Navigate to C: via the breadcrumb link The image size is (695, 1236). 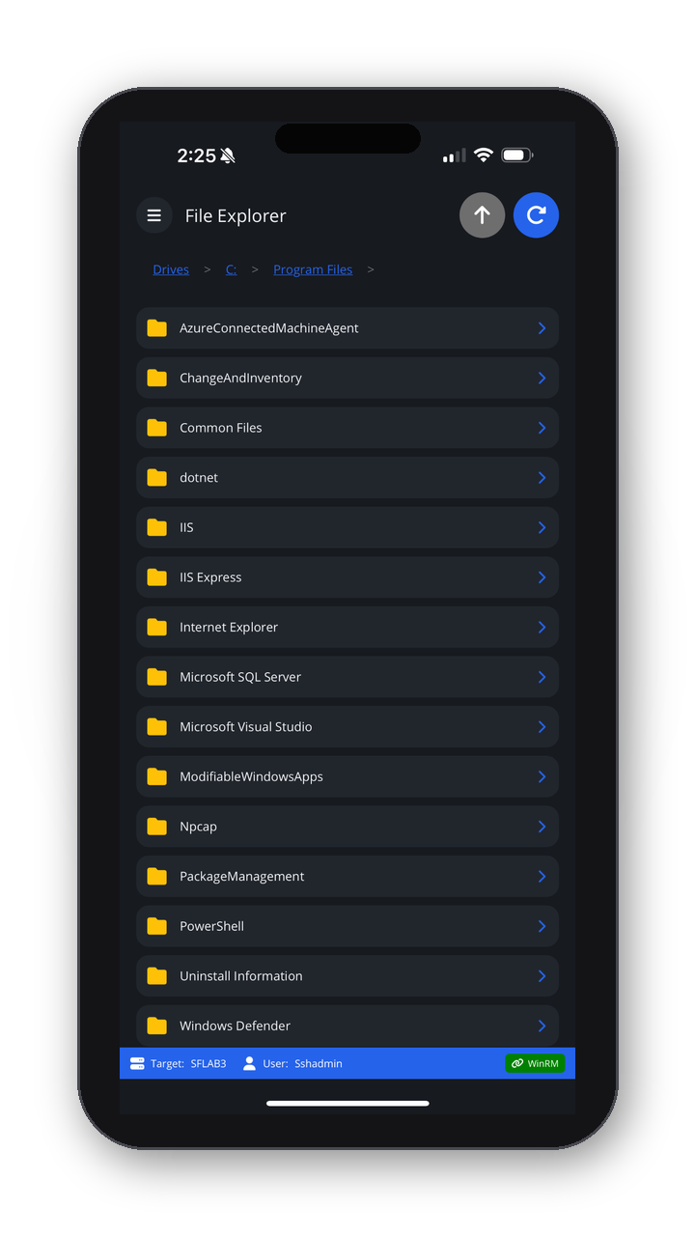click(x=231, y=268)
